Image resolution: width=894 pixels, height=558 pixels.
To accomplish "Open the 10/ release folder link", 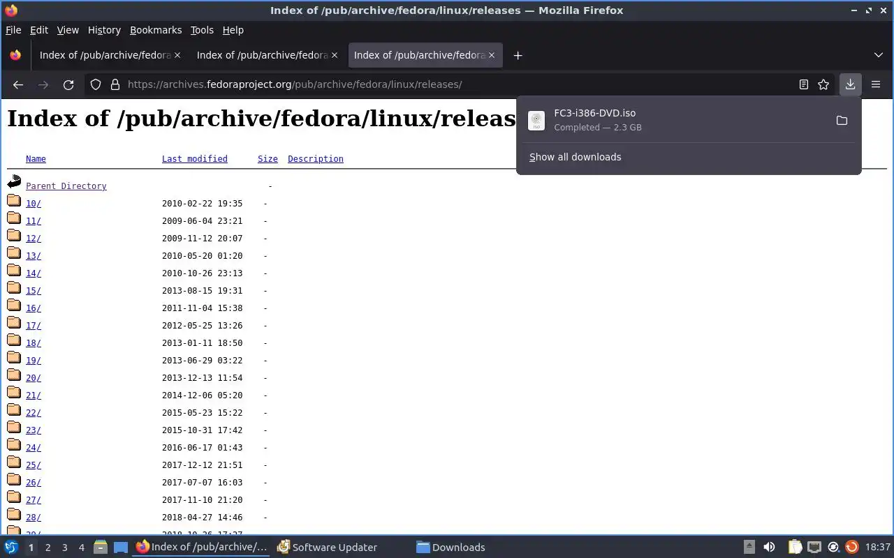I will [x=34, y=204].
